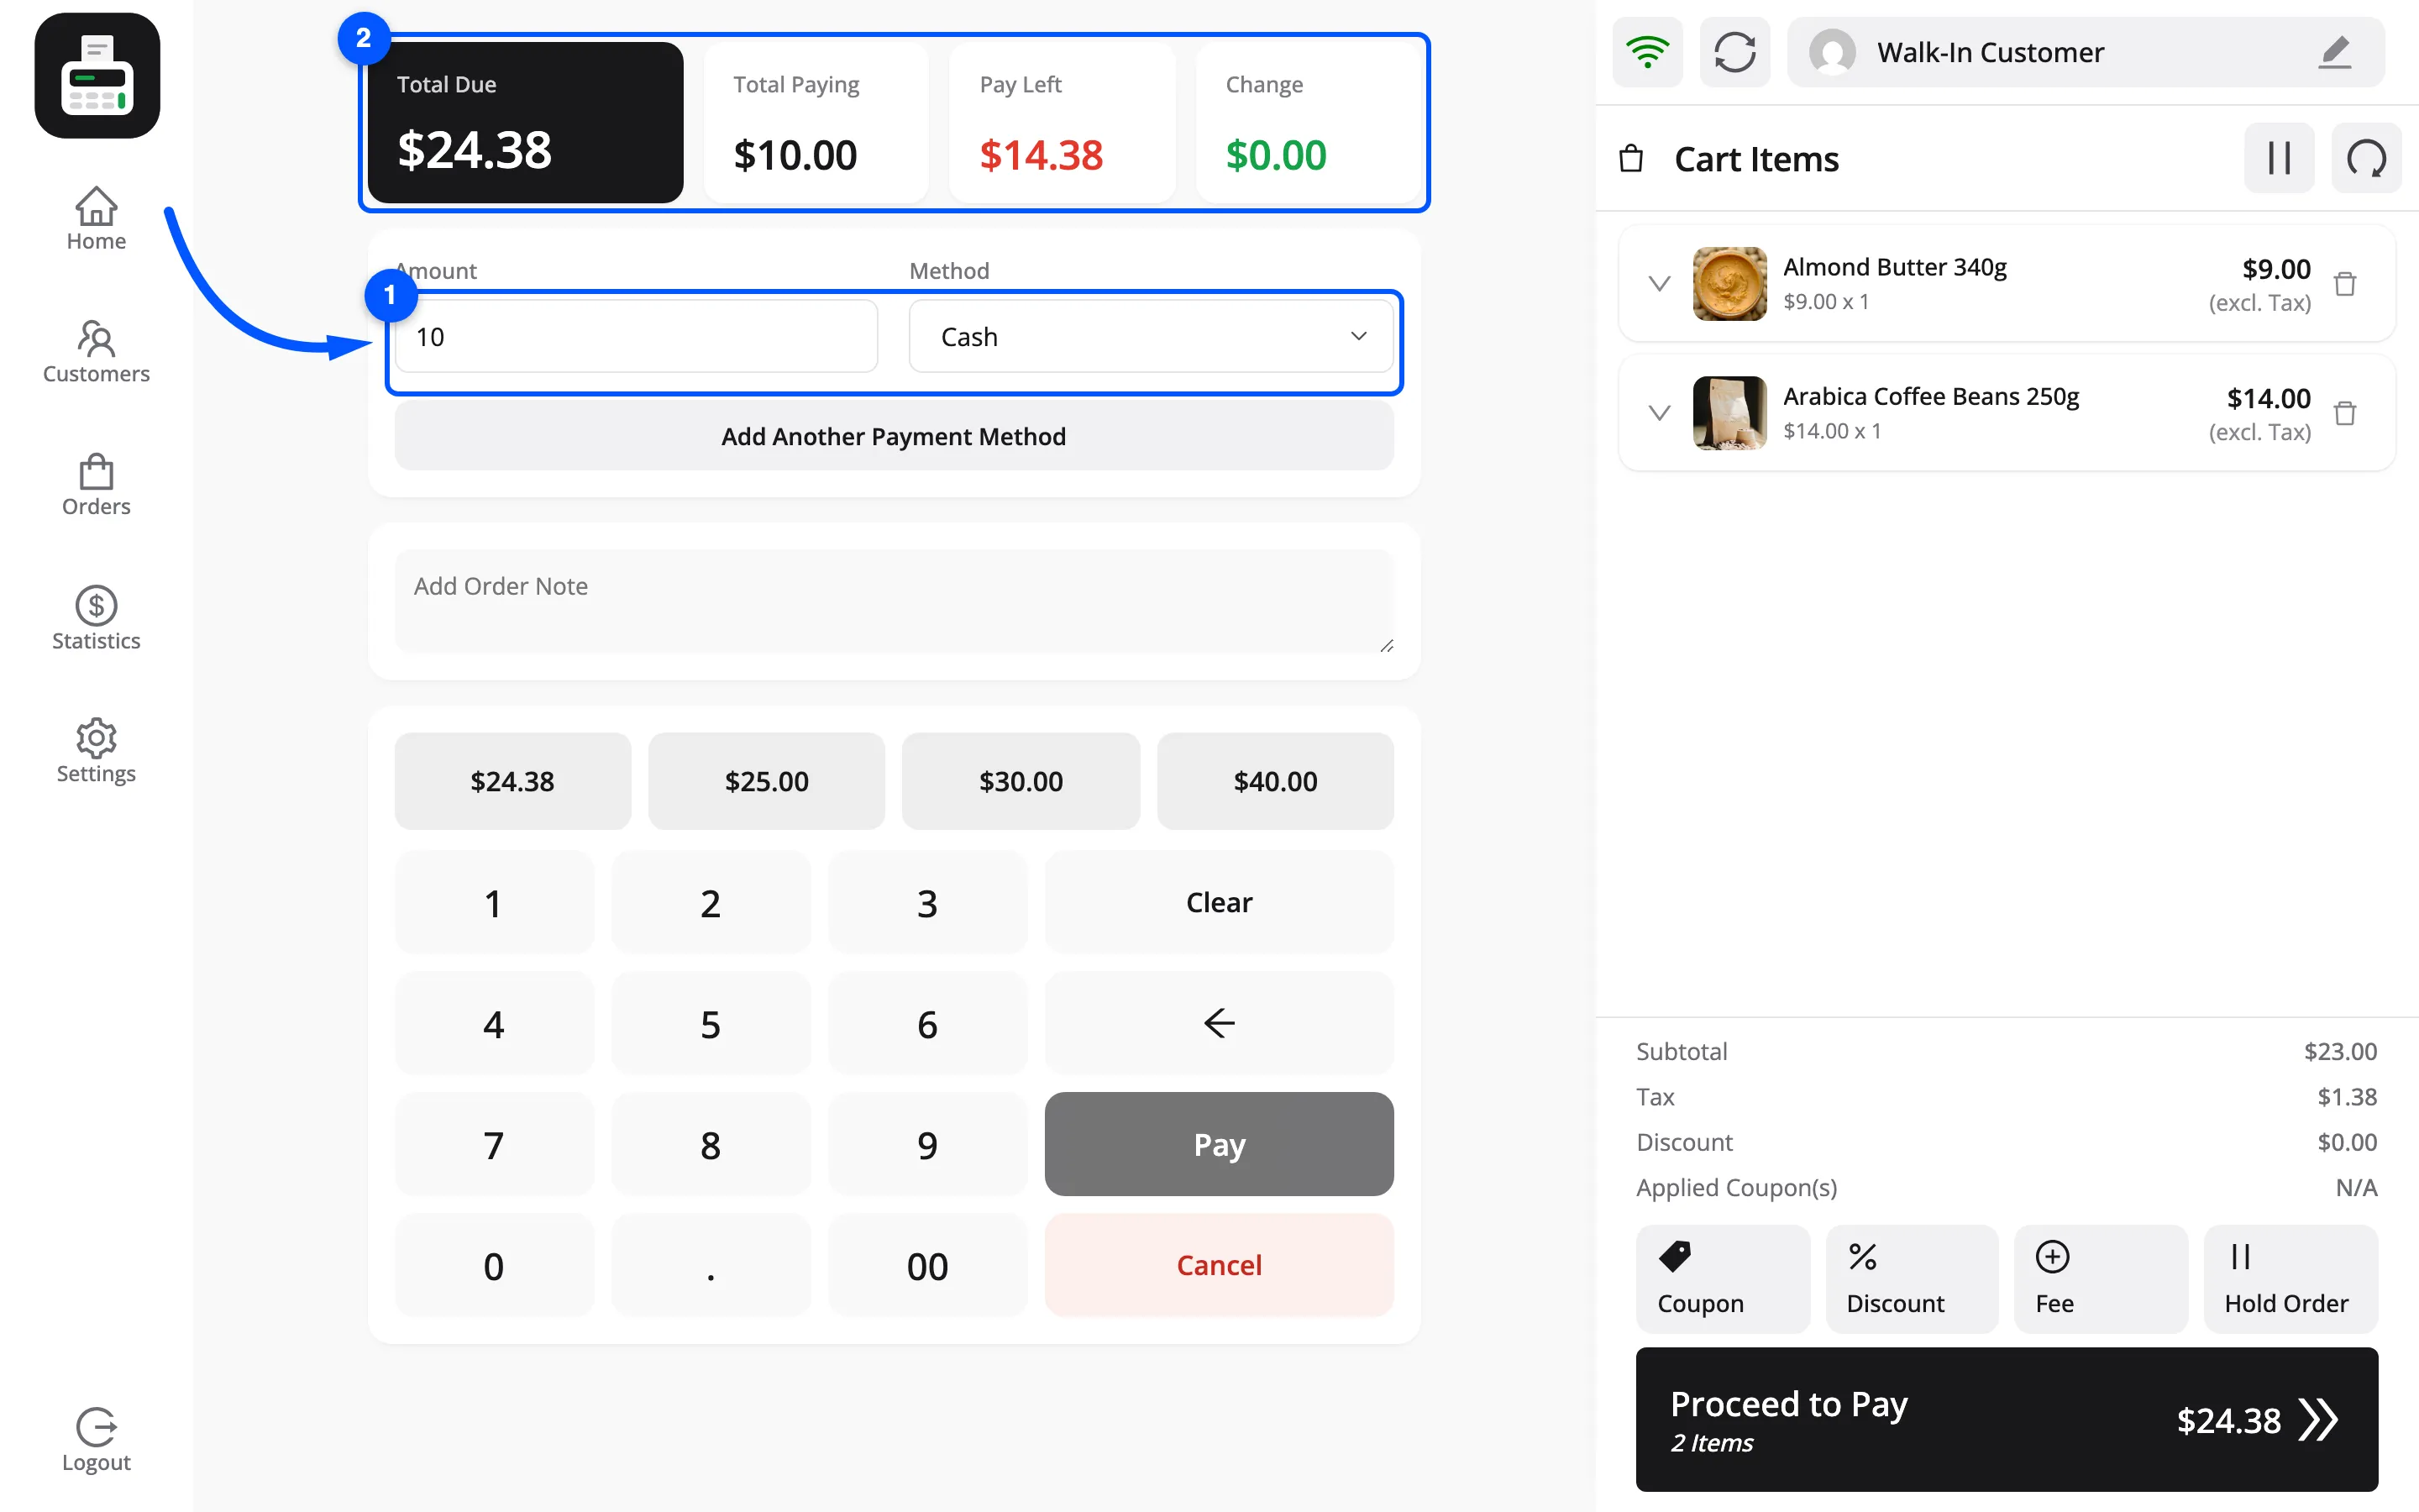The height and width of the screenshot is (1512, 2419).
Task: Open Settings from the sidebar
Action: point(96,751)
